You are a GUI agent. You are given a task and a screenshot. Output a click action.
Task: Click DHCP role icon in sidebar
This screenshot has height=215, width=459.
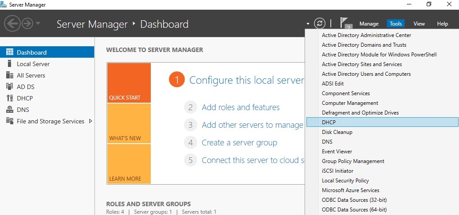(10, 98)
